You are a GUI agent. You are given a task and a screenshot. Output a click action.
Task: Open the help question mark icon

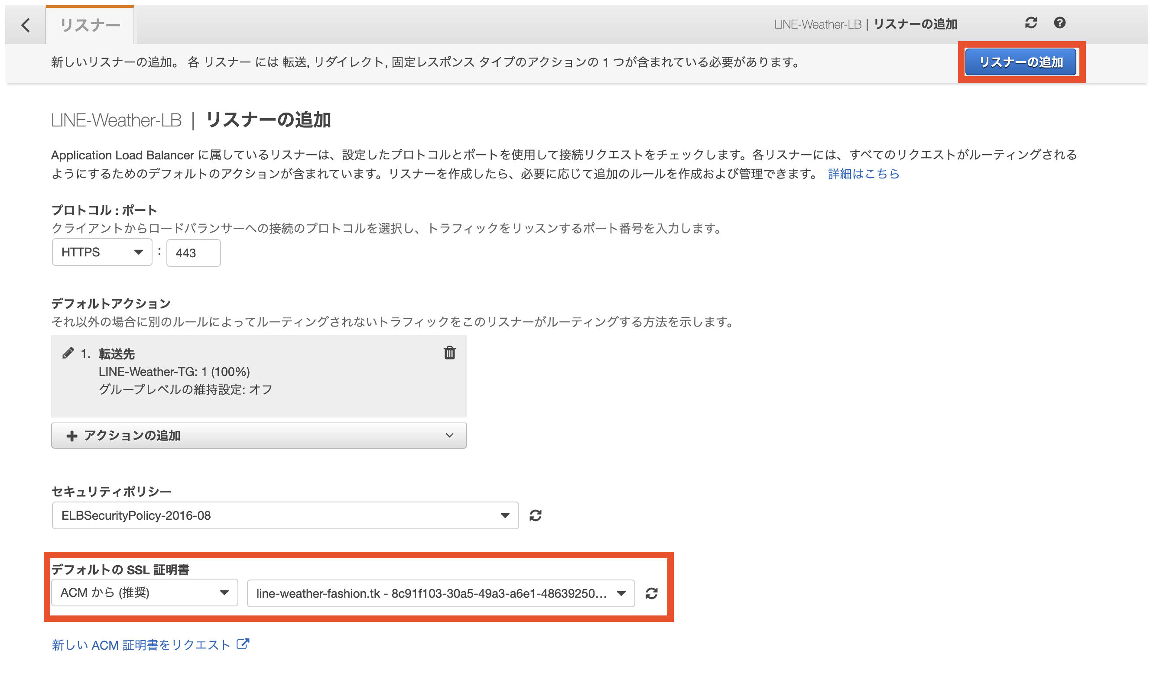click(x=1060, y=23)
